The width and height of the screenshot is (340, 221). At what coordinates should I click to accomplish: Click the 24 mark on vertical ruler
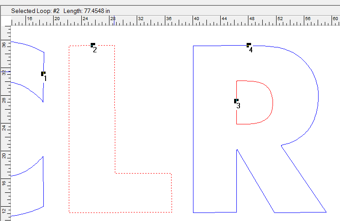pos(4,127)
